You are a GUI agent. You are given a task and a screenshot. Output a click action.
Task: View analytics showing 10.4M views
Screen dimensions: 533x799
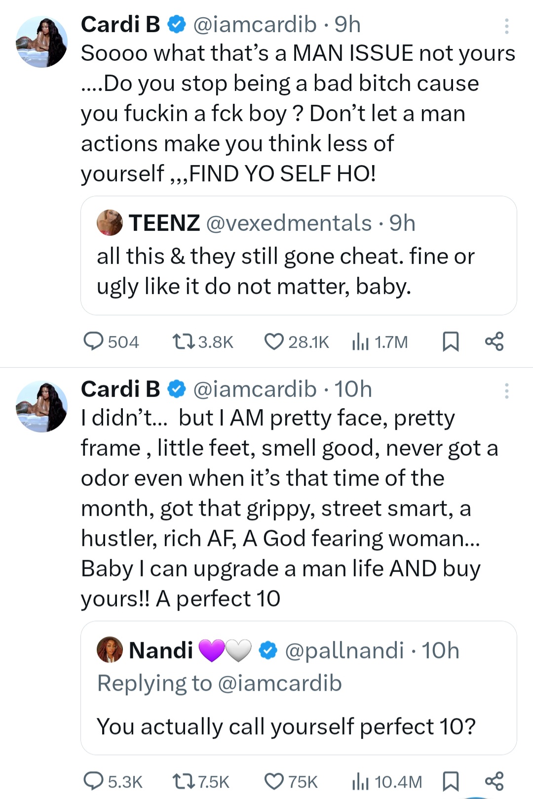click(361, 781)
